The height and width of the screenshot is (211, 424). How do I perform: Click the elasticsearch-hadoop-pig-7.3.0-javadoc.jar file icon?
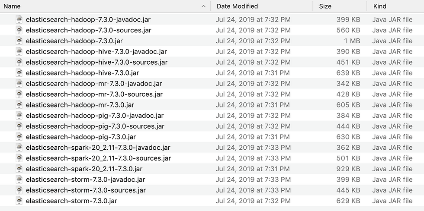click(19, 116)
